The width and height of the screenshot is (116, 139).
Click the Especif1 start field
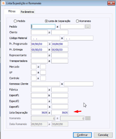39,95
